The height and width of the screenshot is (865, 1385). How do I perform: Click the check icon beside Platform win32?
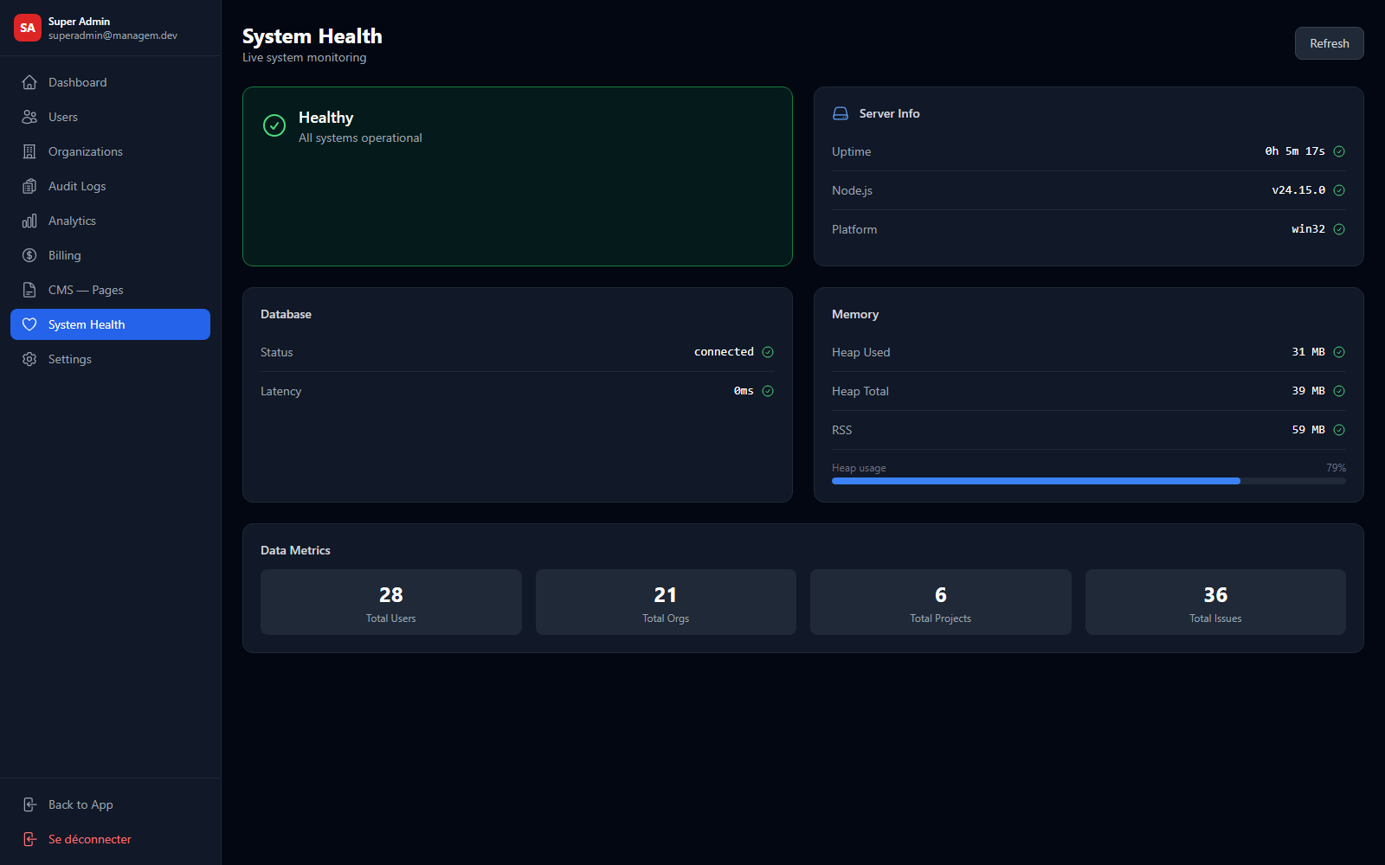coord(1339,229)
